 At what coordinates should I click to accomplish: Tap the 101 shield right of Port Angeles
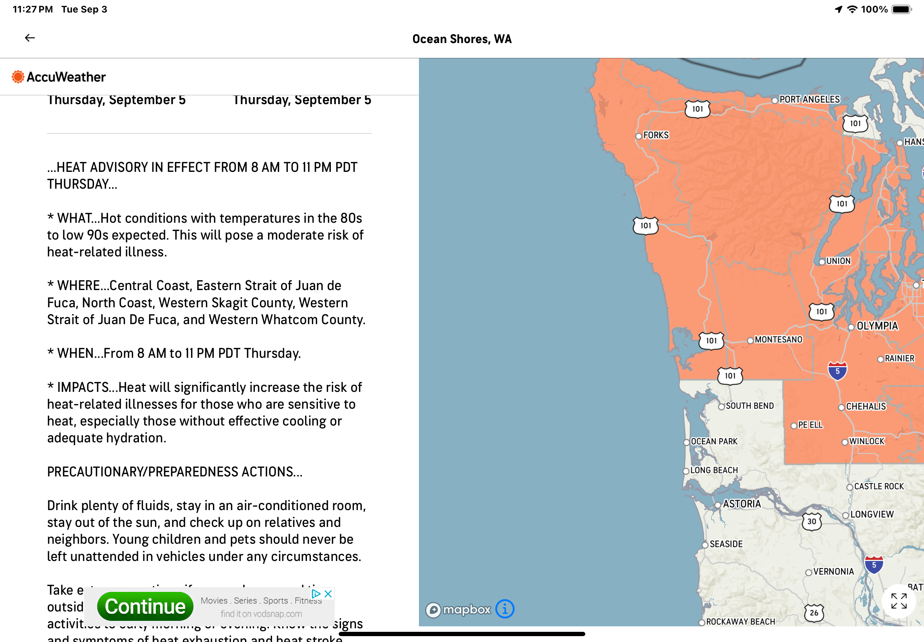(855, 123)
